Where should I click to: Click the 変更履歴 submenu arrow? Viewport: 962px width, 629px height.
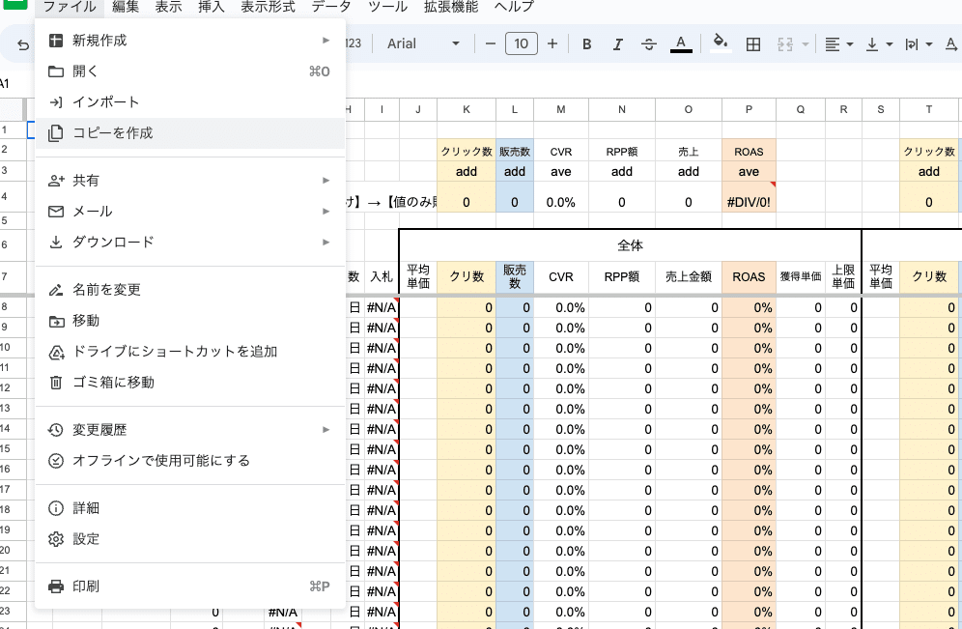325,430
